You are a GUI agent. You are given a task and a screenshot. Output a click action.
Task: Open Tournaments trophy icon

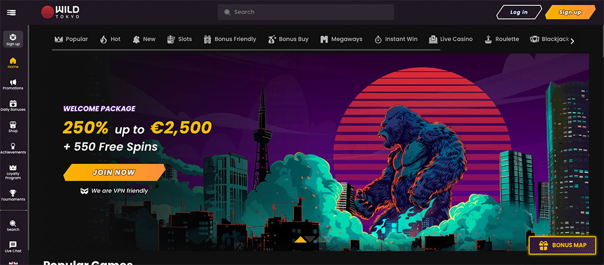click(13, 196)
